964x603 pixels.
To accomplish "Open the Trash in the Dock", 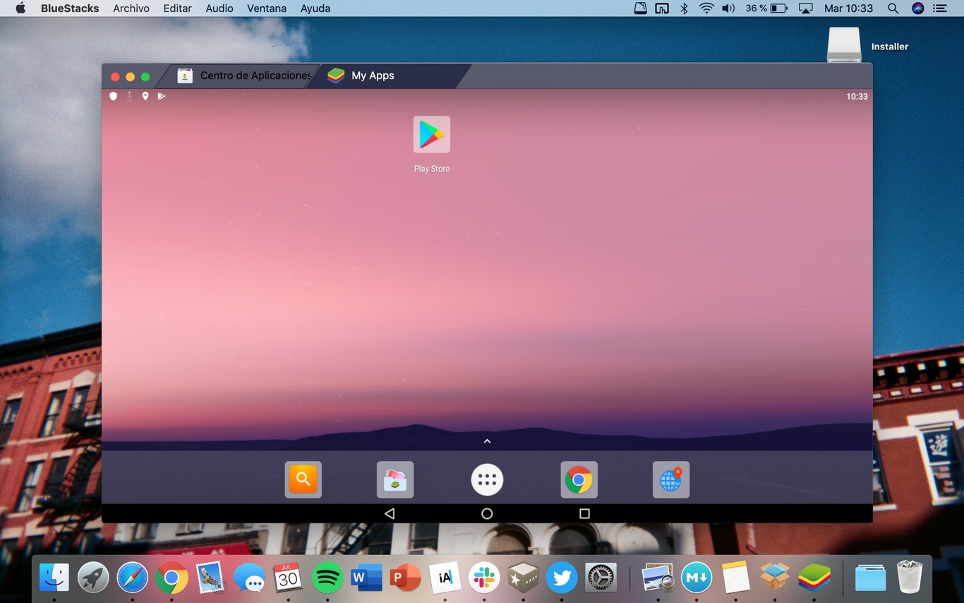I will click(x=909, y=578).
